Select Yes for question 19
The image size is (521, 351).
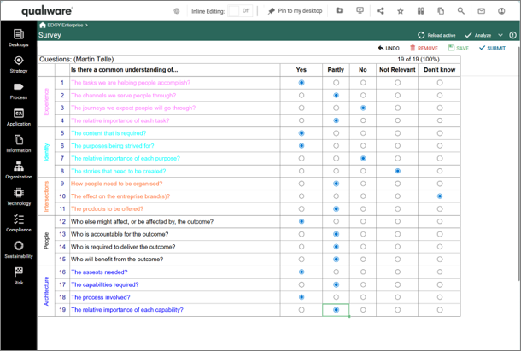[301, 310]
